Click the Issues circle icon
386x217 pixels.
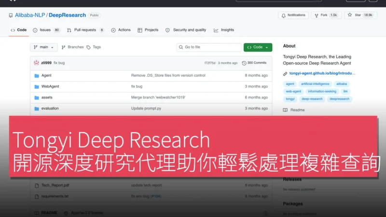tap(35, 30)
